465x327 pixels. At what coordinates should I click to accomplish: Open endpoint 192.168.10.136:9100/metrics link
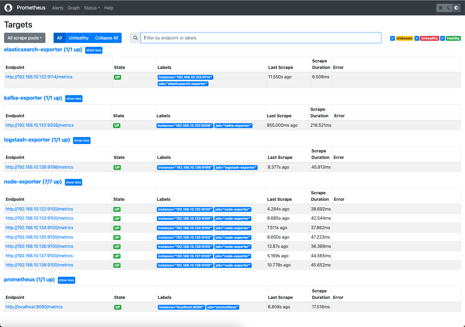pyautogui.click(x=39, y=246)
